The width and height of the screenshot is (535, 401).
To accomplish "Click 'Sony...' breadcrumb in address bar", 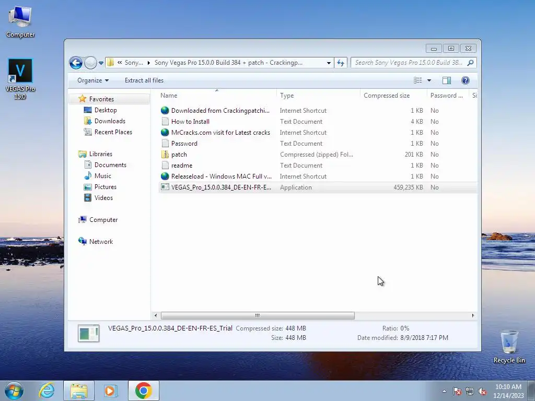I will [134, 63].
